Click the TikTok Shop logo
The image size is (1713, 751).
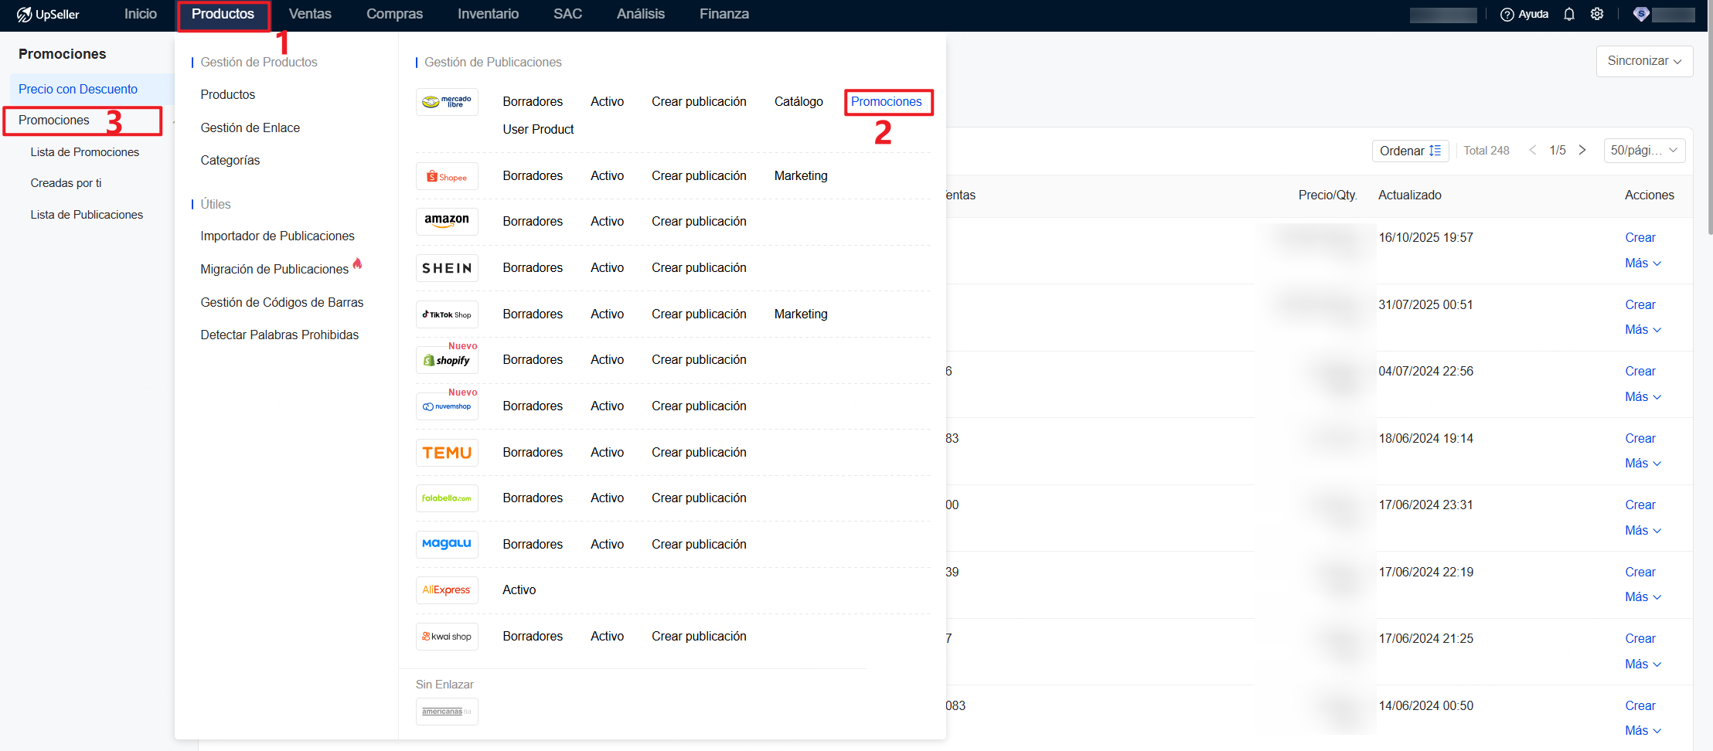[x=447, y=314]
